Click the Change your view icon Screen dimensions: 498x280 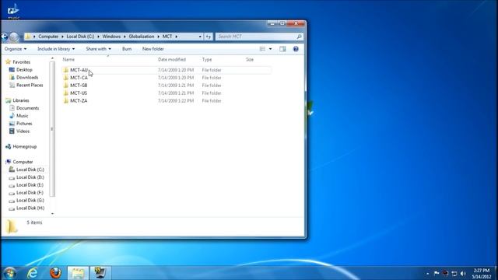click(262, 49)
